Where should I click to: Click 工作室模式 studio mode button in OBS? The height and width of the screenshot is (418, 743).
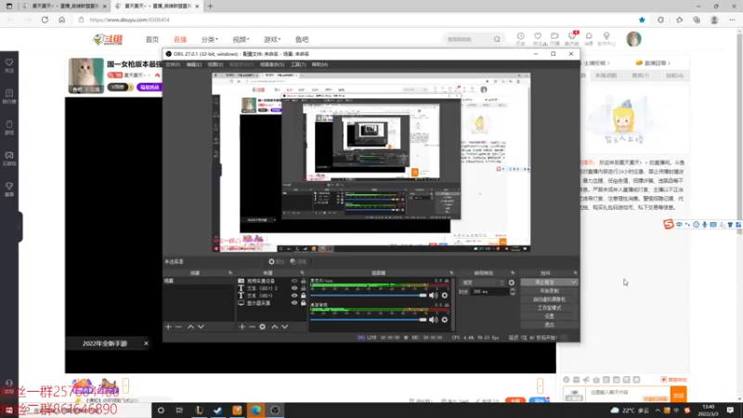tap(549, 308)
